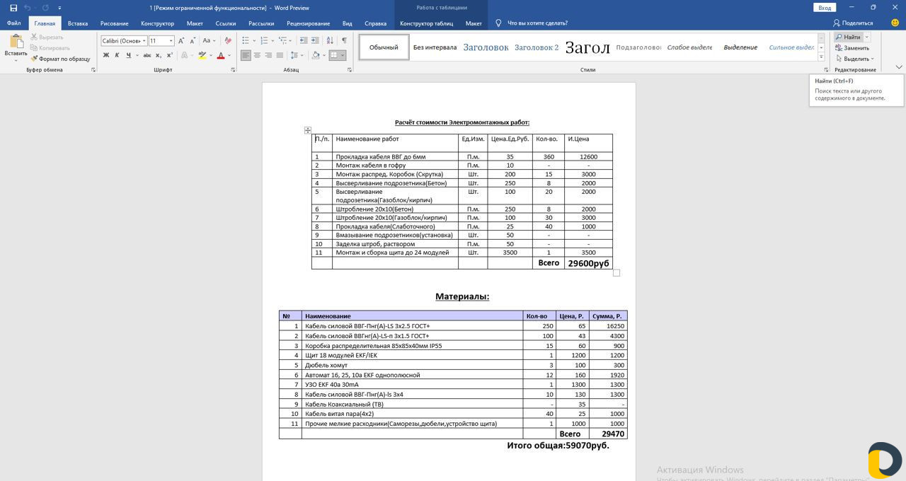Open text effects and typography

coord(185,55)
